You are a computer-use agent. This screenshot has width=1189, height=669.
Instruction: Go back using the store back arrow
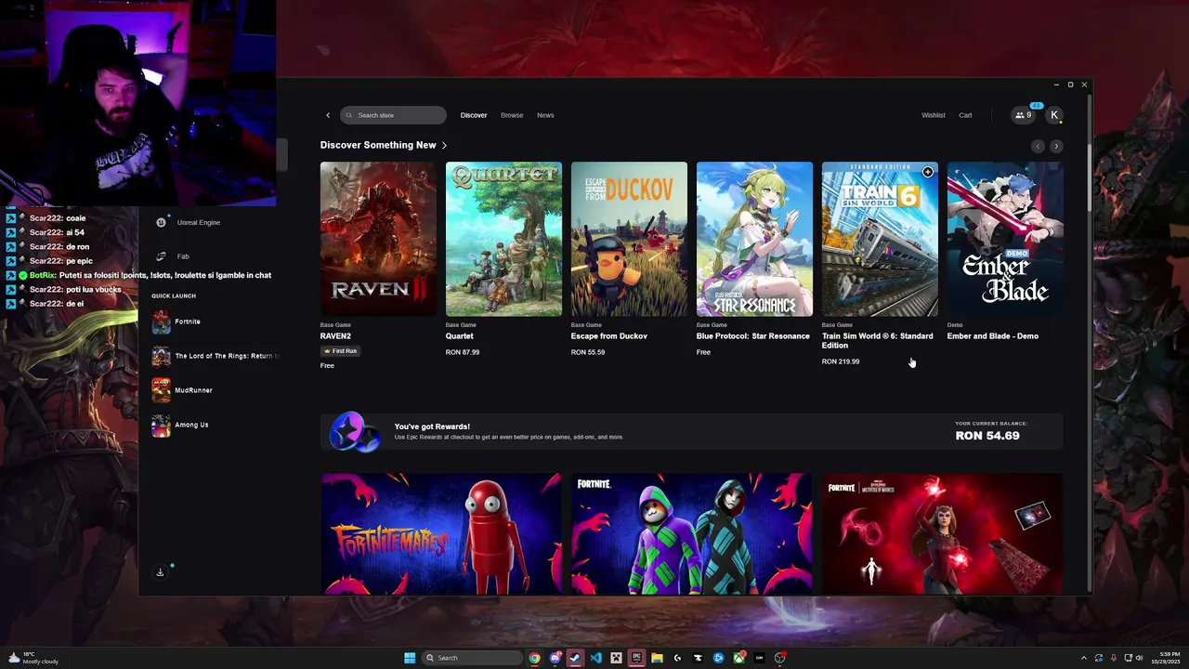tap(328, 115)
